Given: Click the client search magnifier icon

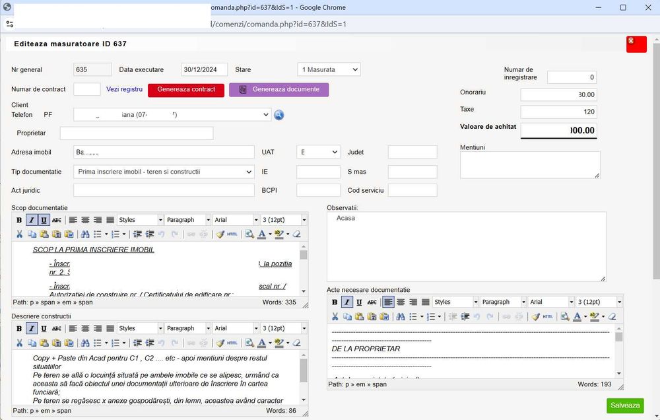Looking at the screenshot, I should tap(279, 115).
